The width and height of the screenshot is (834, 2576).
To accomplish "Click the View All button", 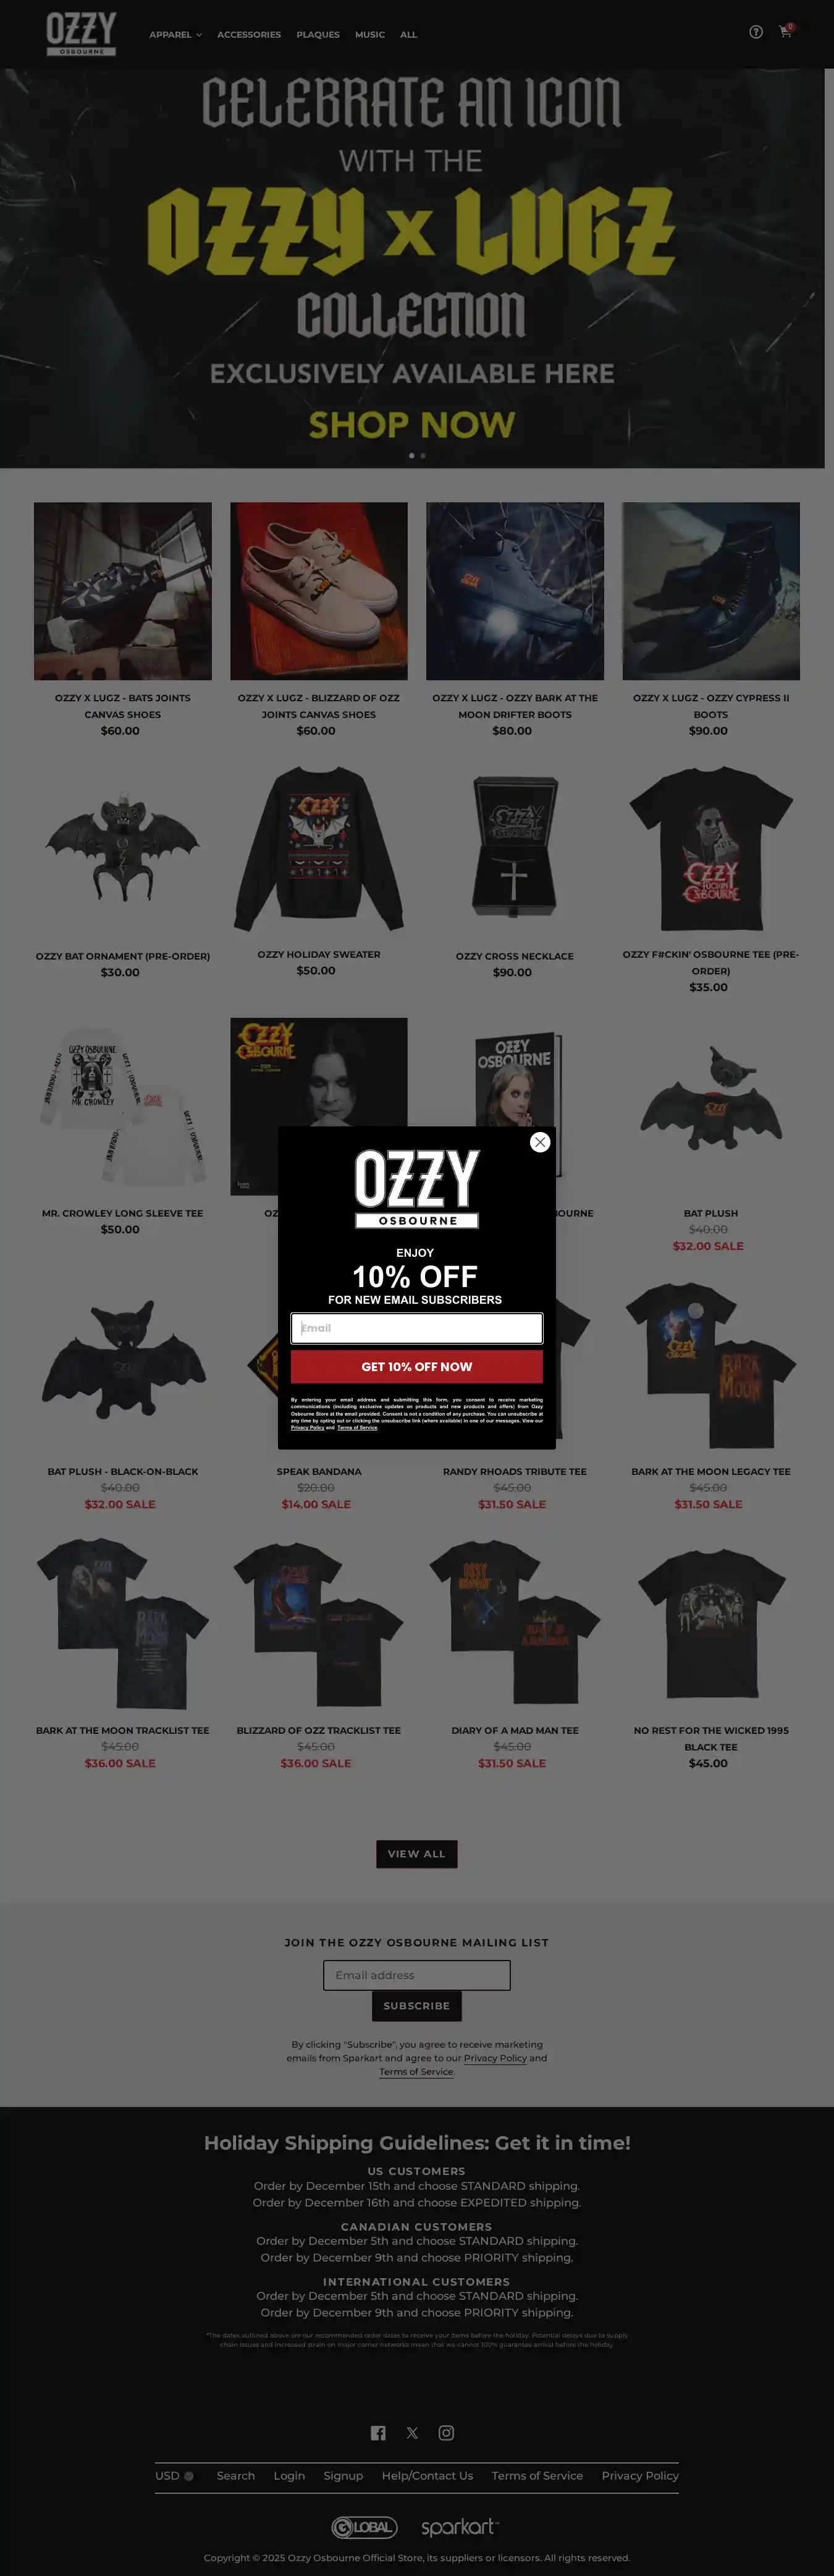I will pos(417,1854).
